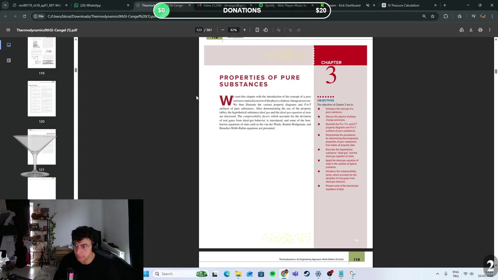Image resolution: width=498 pixels, height=280 pixels.
Task: Click the document vertical scrollbar thumb
Action: point(496,71)
